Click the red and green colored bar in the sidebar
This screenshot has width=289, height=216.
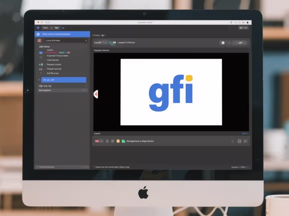[57, 53]
